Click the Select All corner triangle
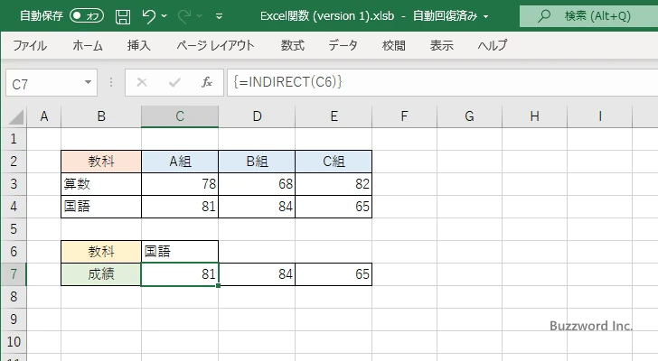Screen dimensions: 658x361 click(16, 117)
